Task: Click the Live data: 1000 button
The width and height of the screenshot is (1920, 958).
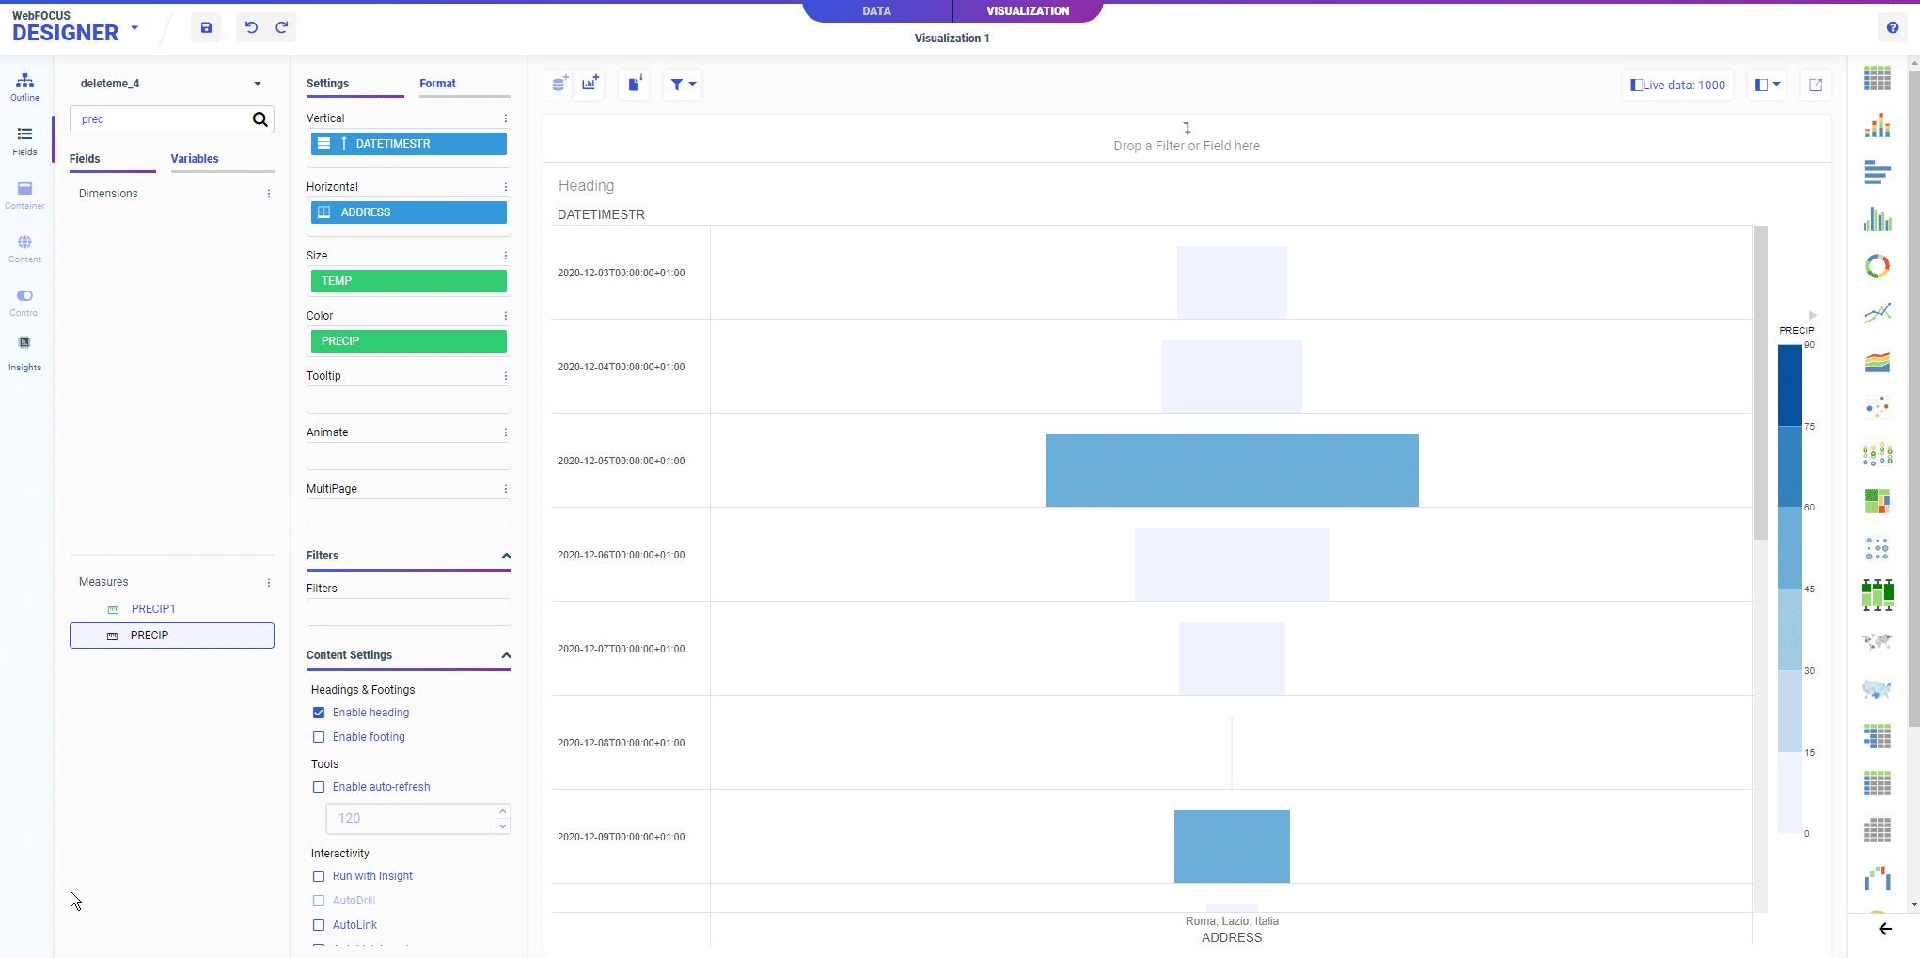Action: click(1677, 85)
